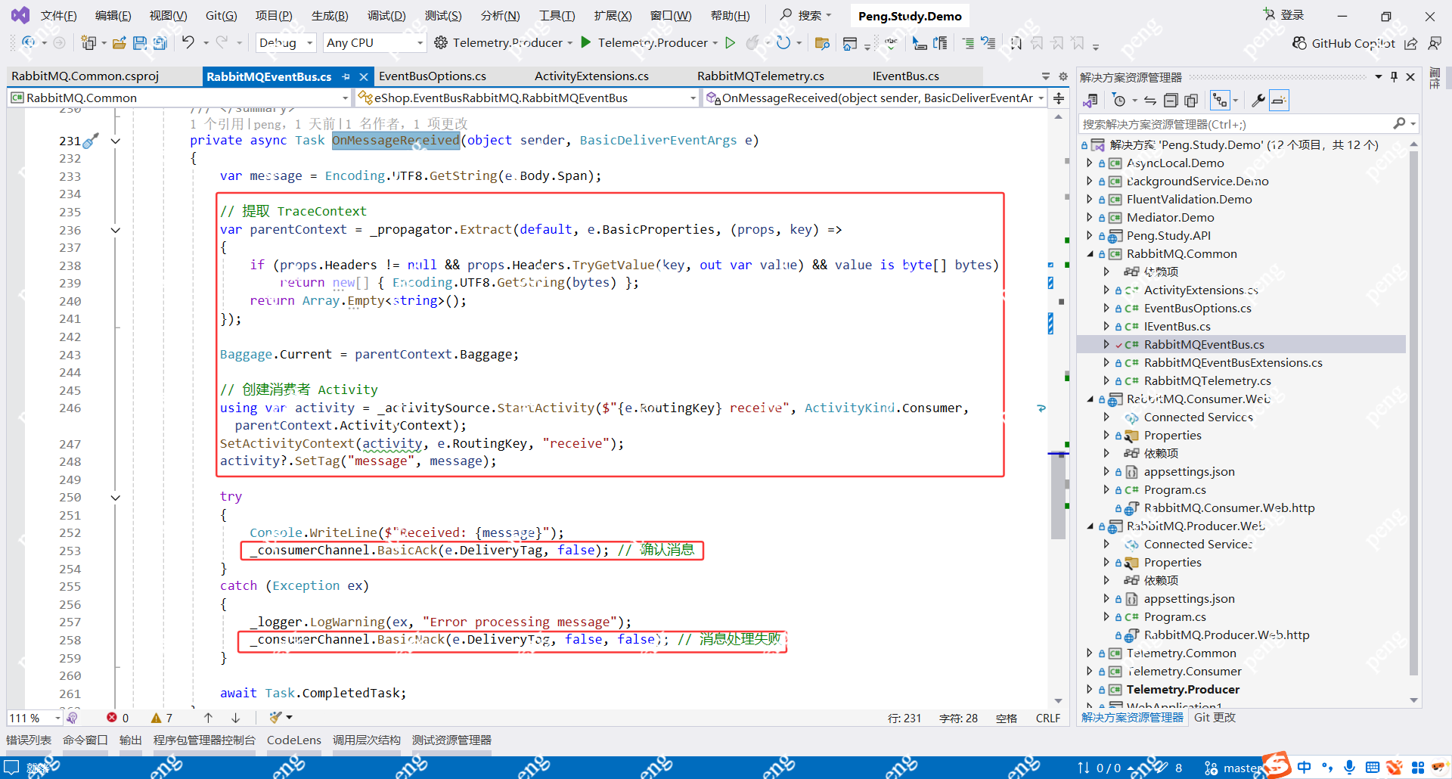Toggle pin on RabbitMQEventBus.cs tab
This screenshot has width=1452, height=779.
pyautogui.click(x=346, y=76)
